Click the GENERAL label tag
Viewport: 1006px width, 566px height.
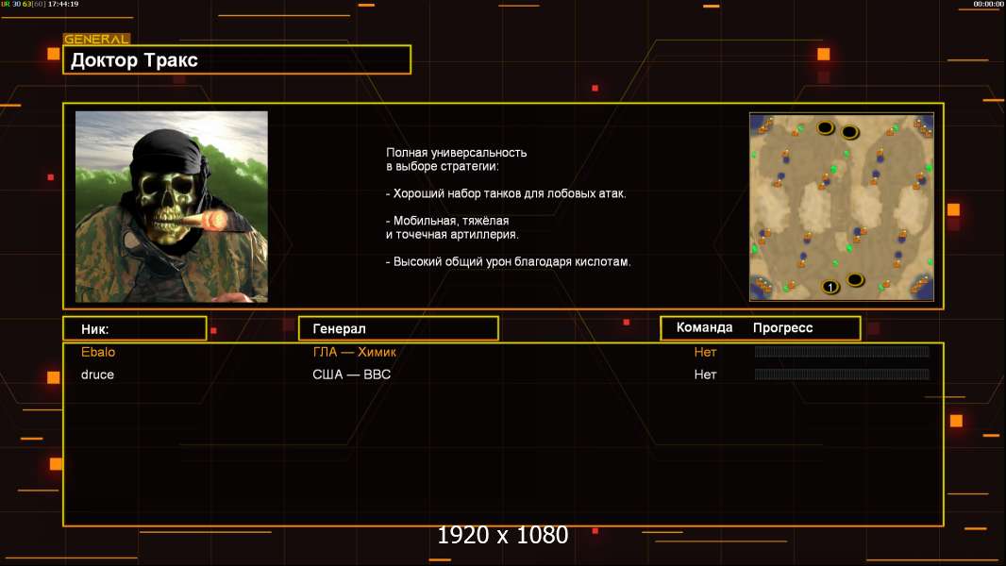coord(96,39)
